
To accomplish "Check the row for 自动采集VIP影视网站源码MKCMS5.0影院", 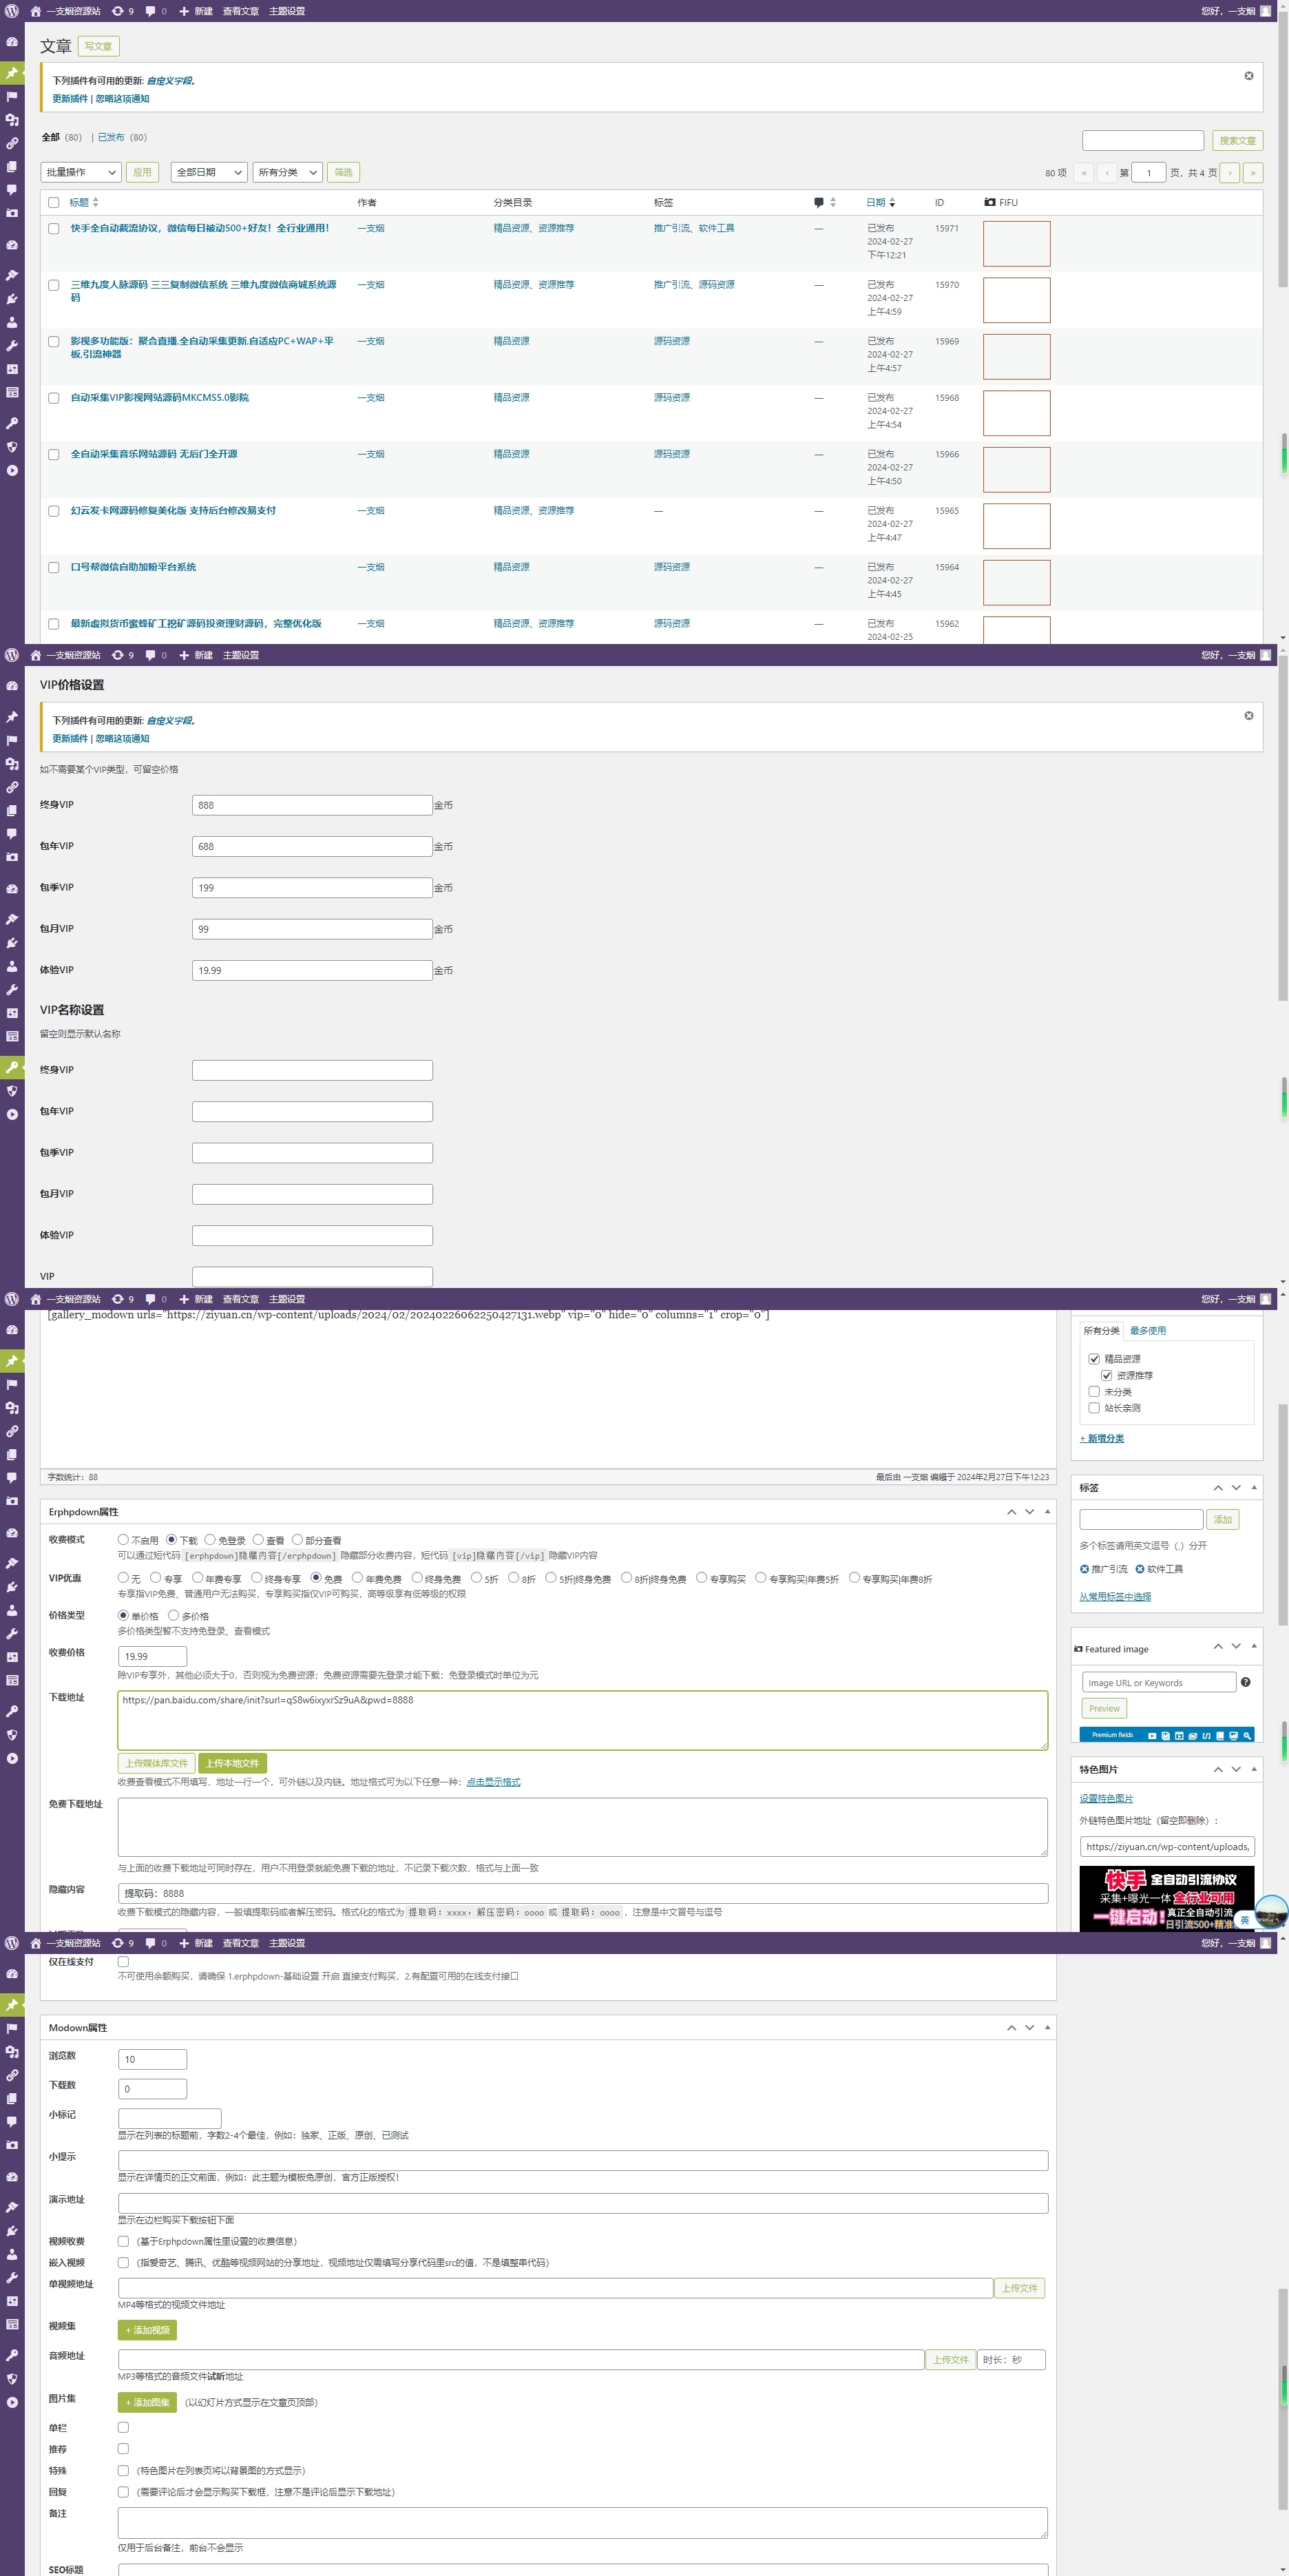I will click(54, 398).
